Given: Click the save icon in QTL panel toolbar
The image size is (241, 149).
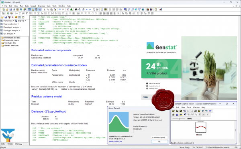Looking at the screenshot, I should click(6, 17).
